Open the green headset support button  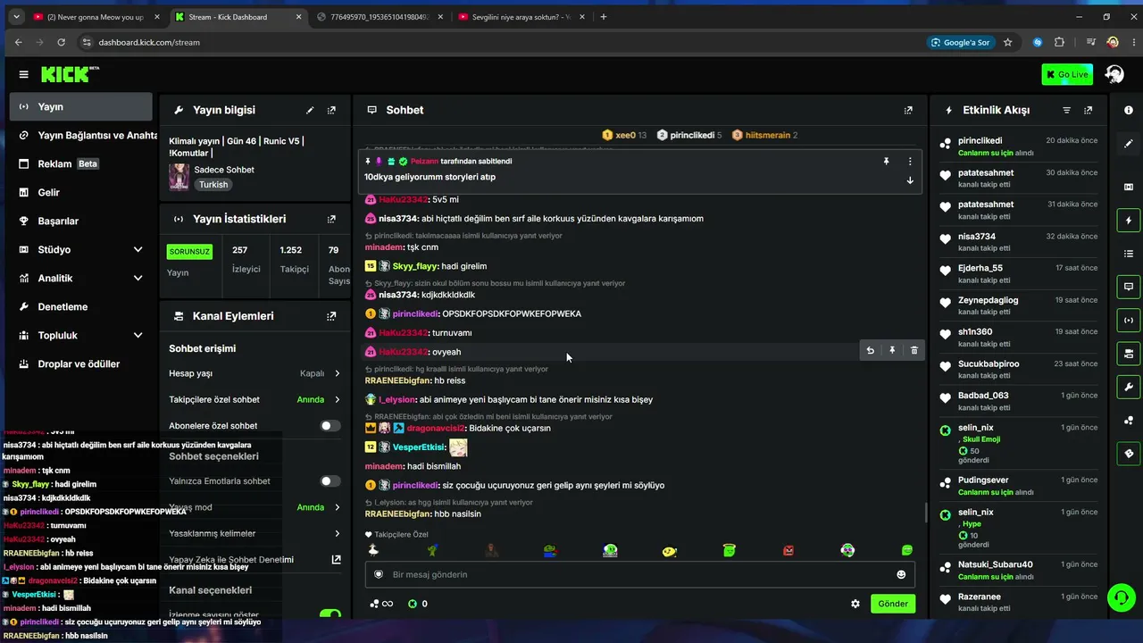(1120, 596)
